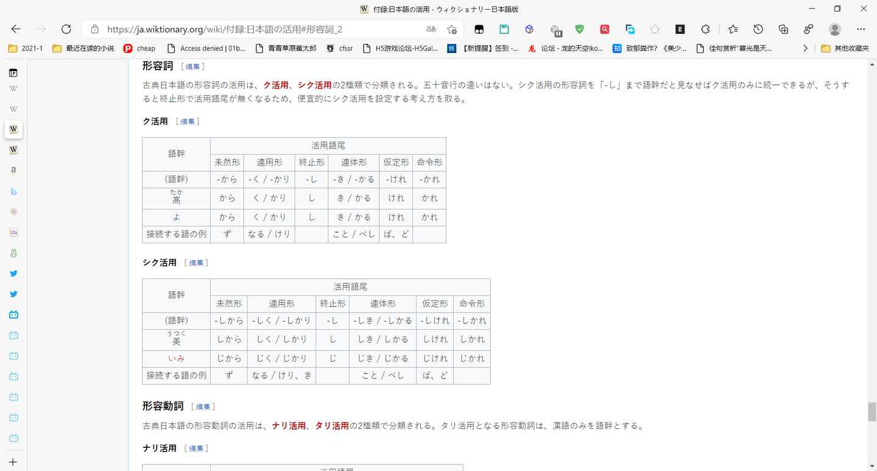Reload the current Wiktionary page
This screenshot has height=471, width=877.
point(66,29)
